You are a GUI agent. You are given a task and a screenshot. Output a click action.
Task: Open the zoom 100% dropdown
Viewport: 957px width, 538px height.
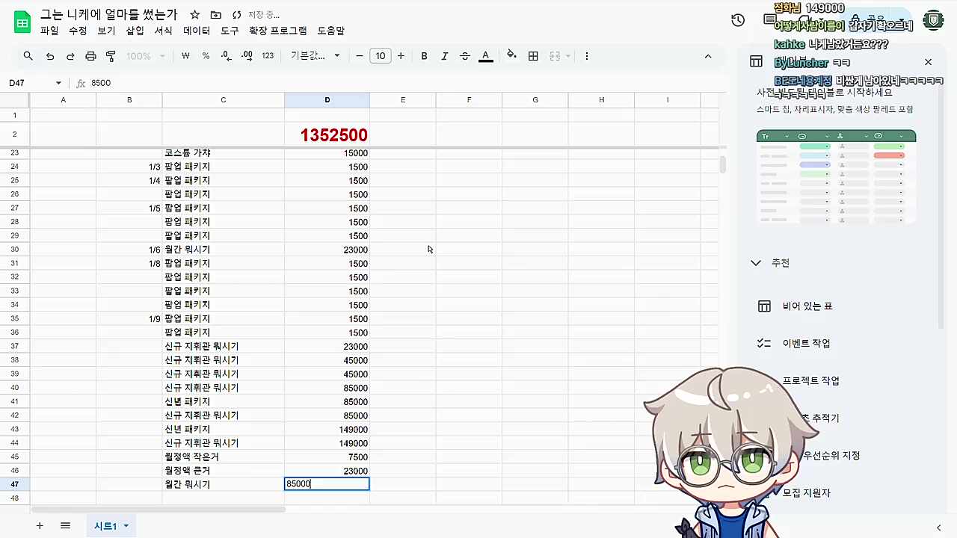(x=146, y=56)
